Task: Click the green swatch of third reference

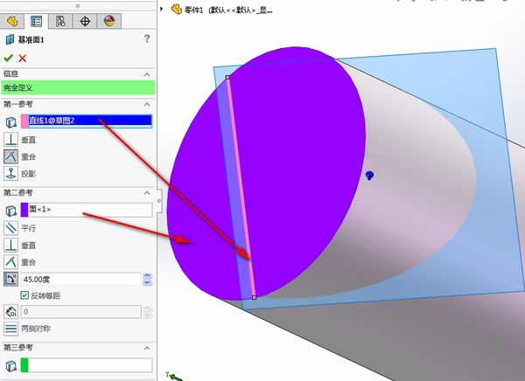Action: (x=24, y=365)
